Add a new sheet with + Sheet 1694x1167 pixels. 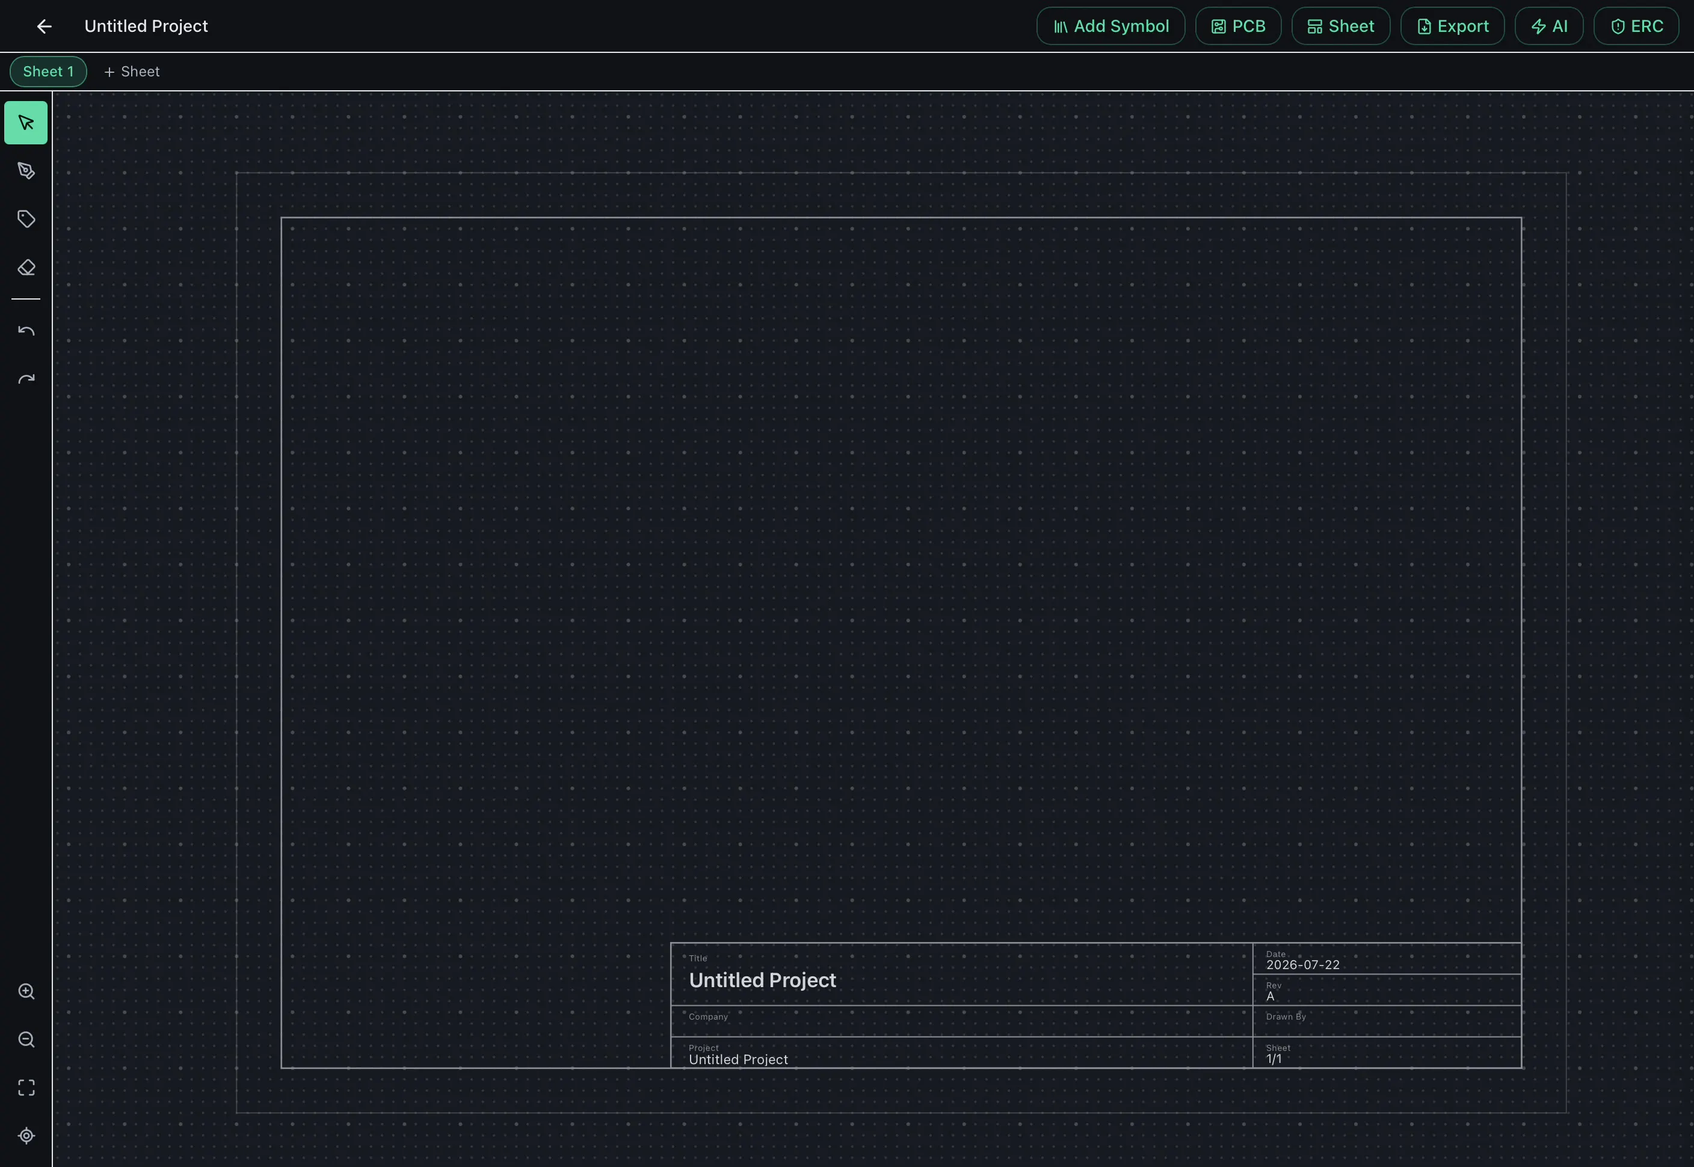132,72
